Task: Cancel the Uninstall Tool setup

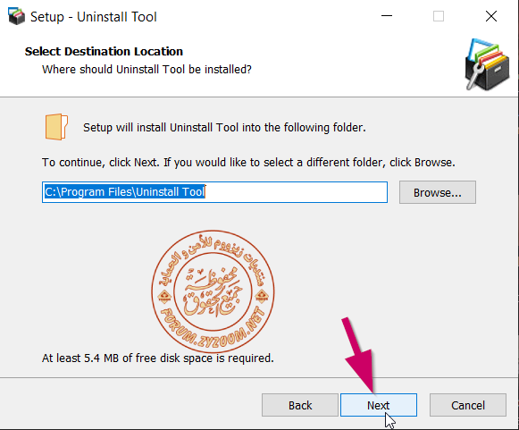Action: [468, 405]
